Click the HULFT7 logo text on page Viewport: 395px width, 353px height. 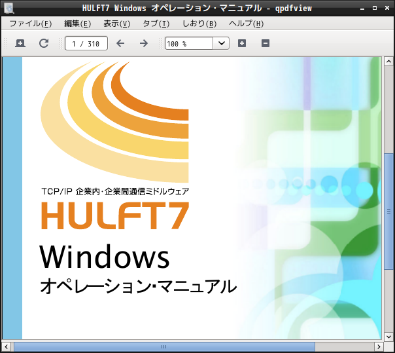tap(115, 215)
